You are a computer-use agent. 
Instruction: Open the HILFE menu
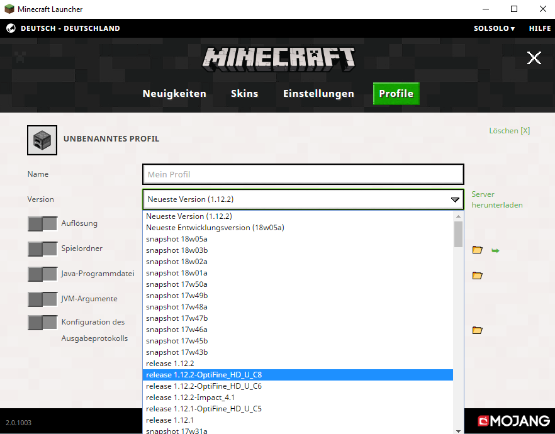point(540,28)
